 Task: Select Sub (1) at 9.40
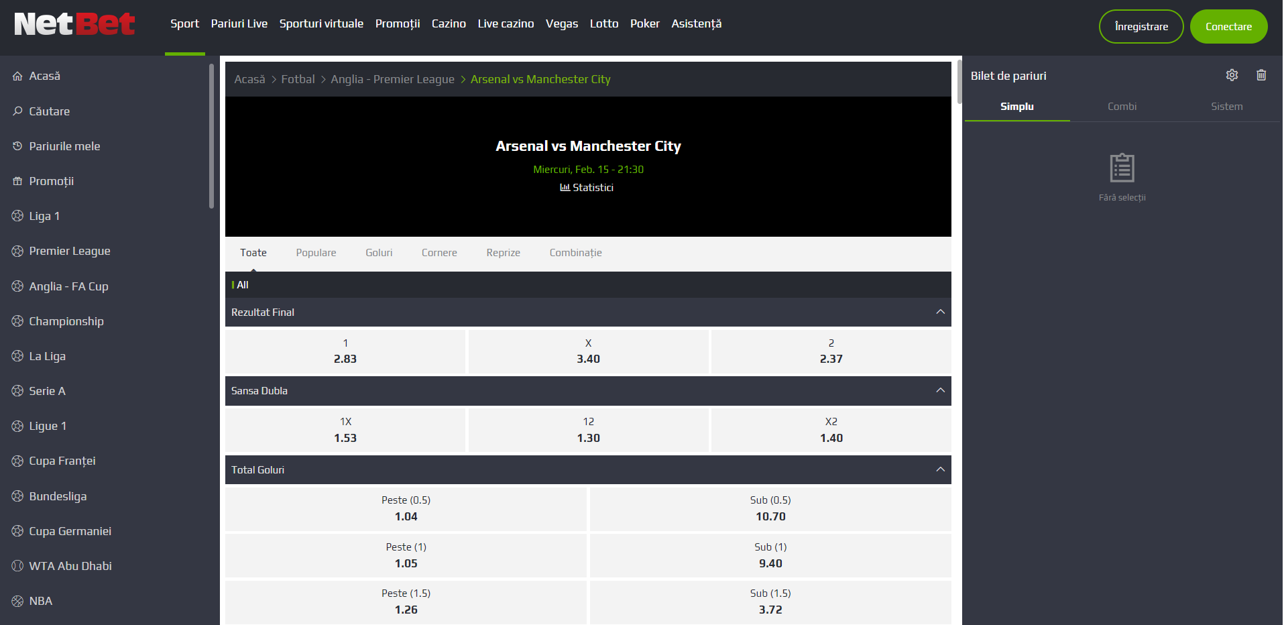(770, 556)
